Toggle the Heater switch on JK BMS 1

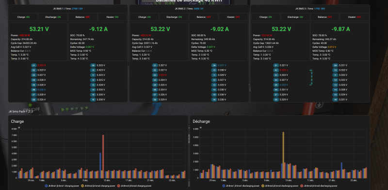[113, 17]
